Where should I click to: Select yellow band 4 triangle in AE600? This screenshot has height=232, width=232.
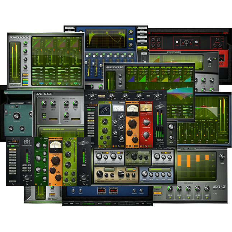click(165, 79)
